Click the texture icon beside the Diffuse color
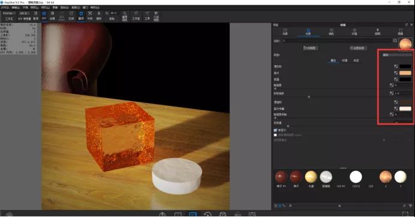The image size is (415, 217). pos(396,66)
